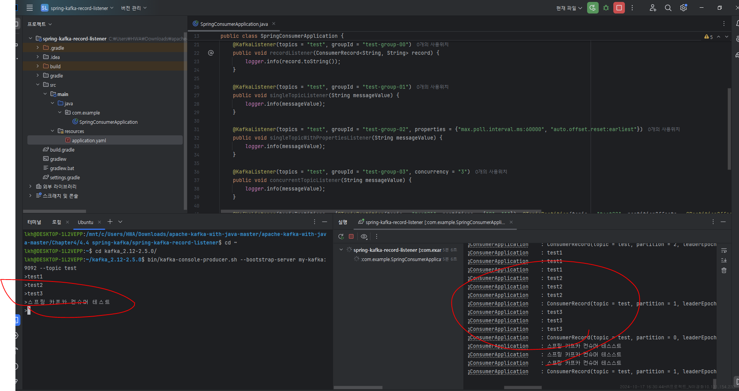Toggle the eye view options in Run panel
Screen dimensions: 739x391
[364, 236]
